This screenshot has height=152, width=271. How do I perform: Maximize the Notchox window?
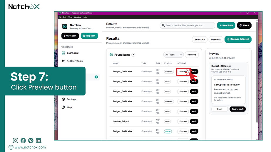point(247,13)
